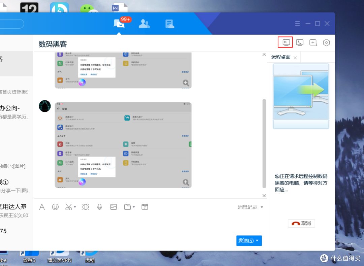Send a window shake

[x=86, y=207]
